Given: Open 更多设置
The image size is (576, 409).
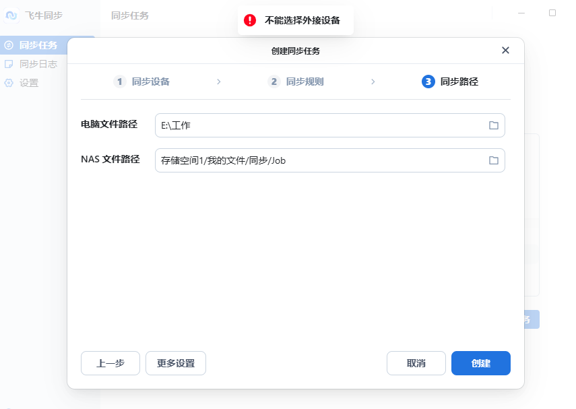Looking at the screenshot, I should [176, 363].
